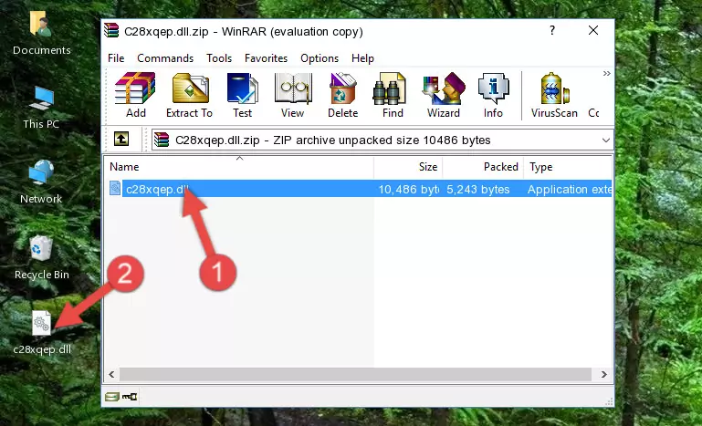702x426 pixels.
Task: Select the Recycle Bin desktop icon
Action: 42,257
